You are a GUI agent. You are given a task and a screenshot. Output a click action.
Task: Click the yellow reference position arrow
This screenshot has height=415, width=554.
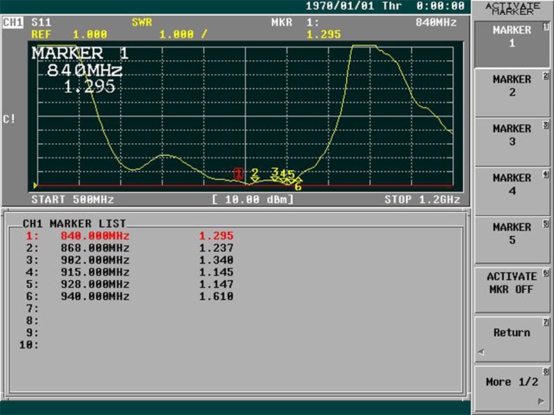[35, 185]
